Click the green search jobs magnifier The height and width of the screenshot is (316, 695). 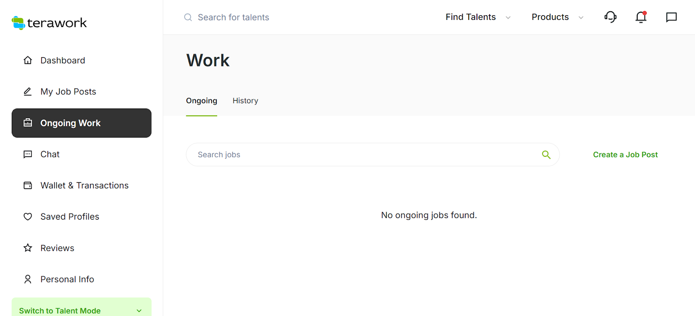546,155
